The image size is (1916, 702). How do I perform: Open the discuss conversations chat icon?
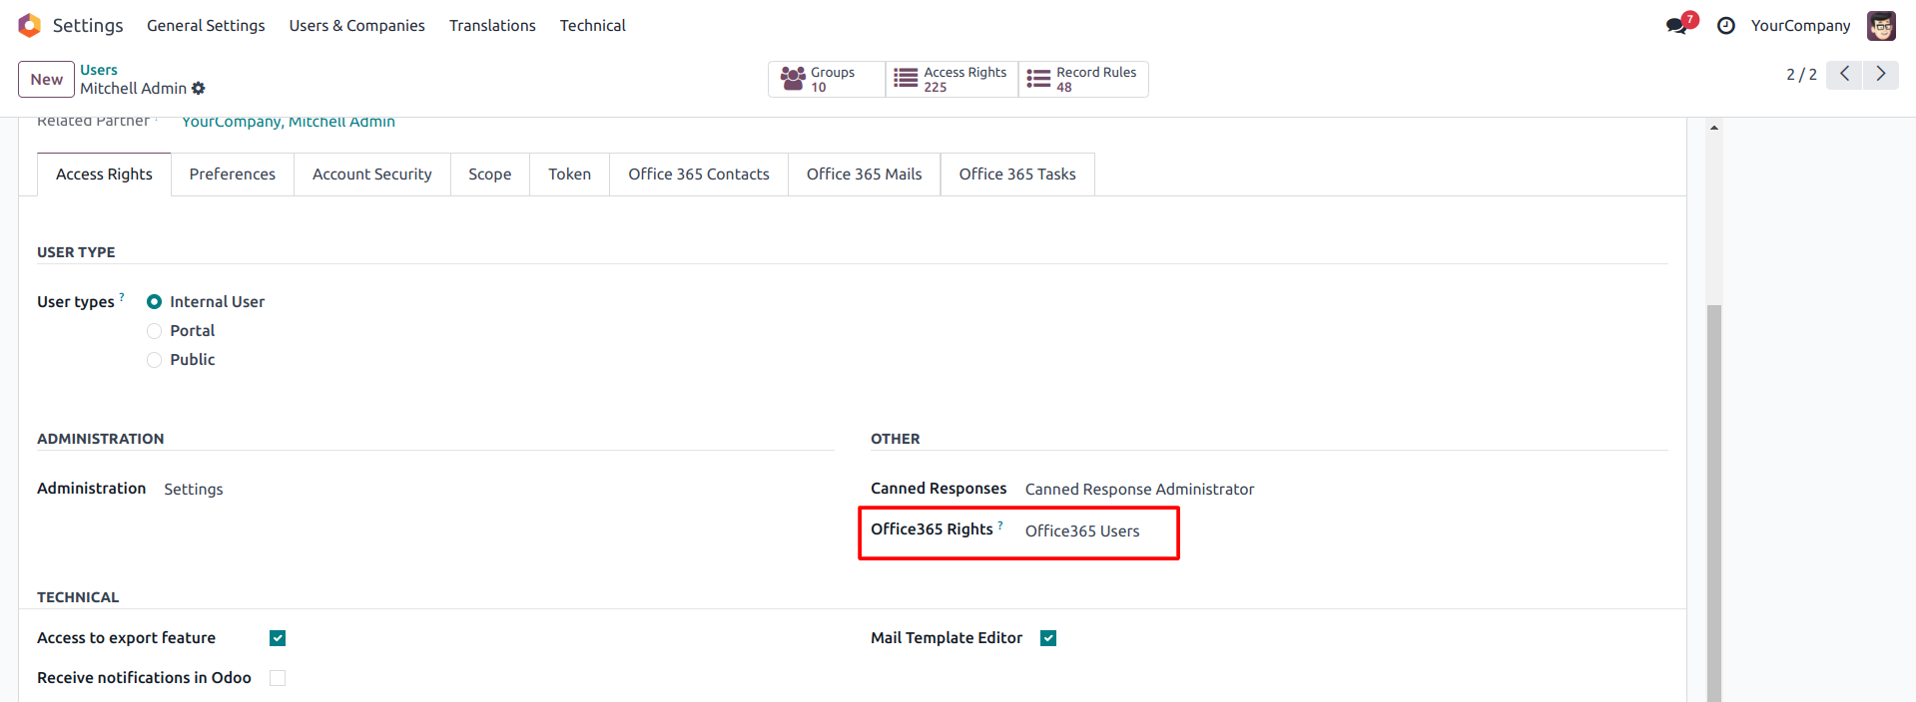coord(1676,26)
